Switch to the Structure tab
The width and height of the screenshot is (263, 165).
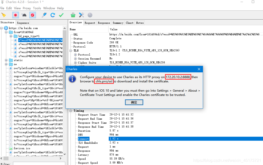point(7,22)
